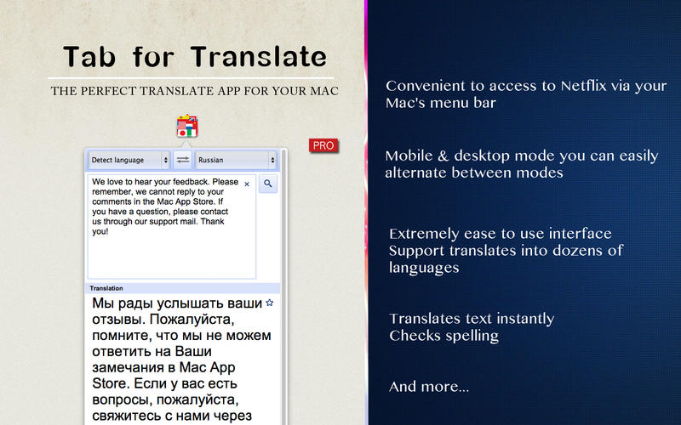681x425 pixels.
Task: Open the Russian target language dropdown
Action: (236, 160)
